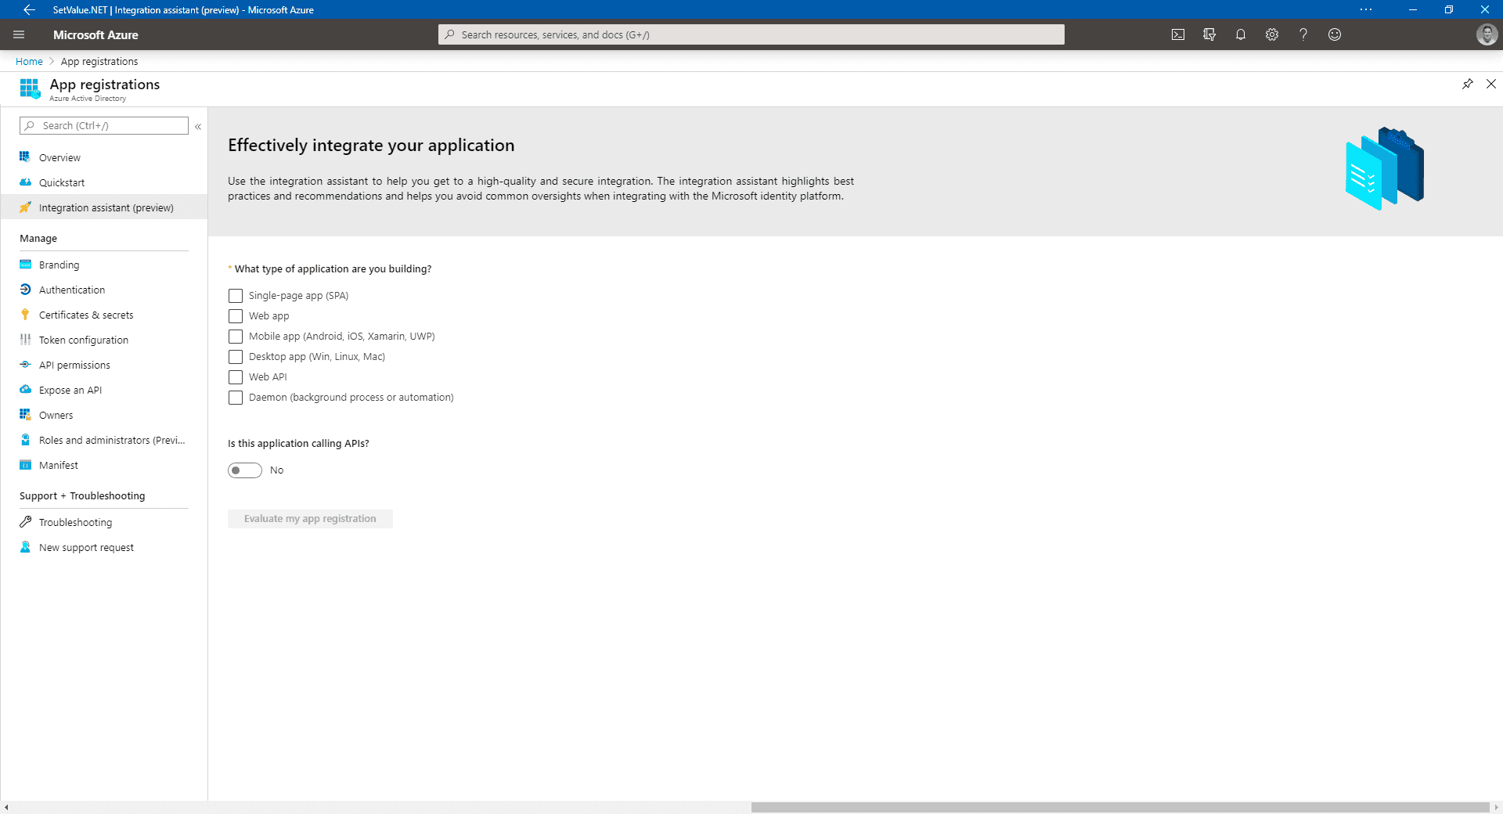This screenshot has width=1503, height=814.
Task: Check the Web API checkbox
Action: click(x=236, y=377)
